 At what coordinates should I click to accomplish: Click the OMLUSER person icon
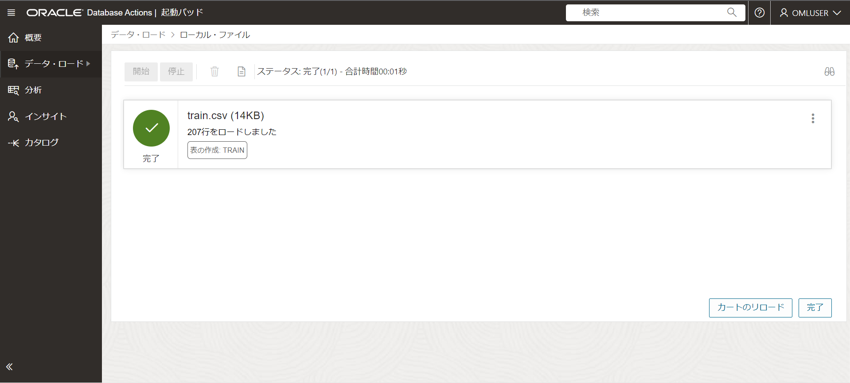(x=784, y=13)
